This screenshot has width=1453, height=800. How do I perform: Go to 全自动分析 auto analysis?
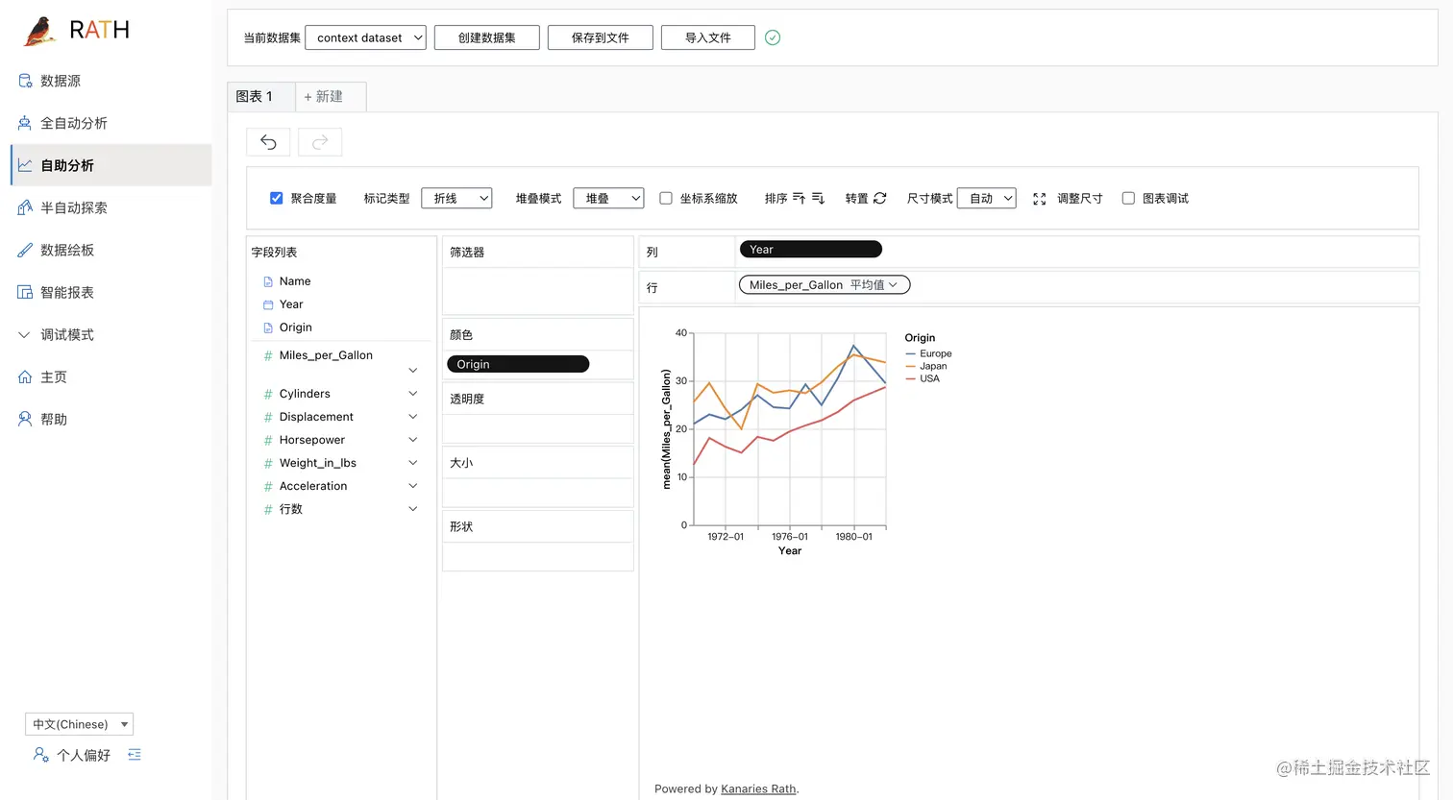click(74, 123)
